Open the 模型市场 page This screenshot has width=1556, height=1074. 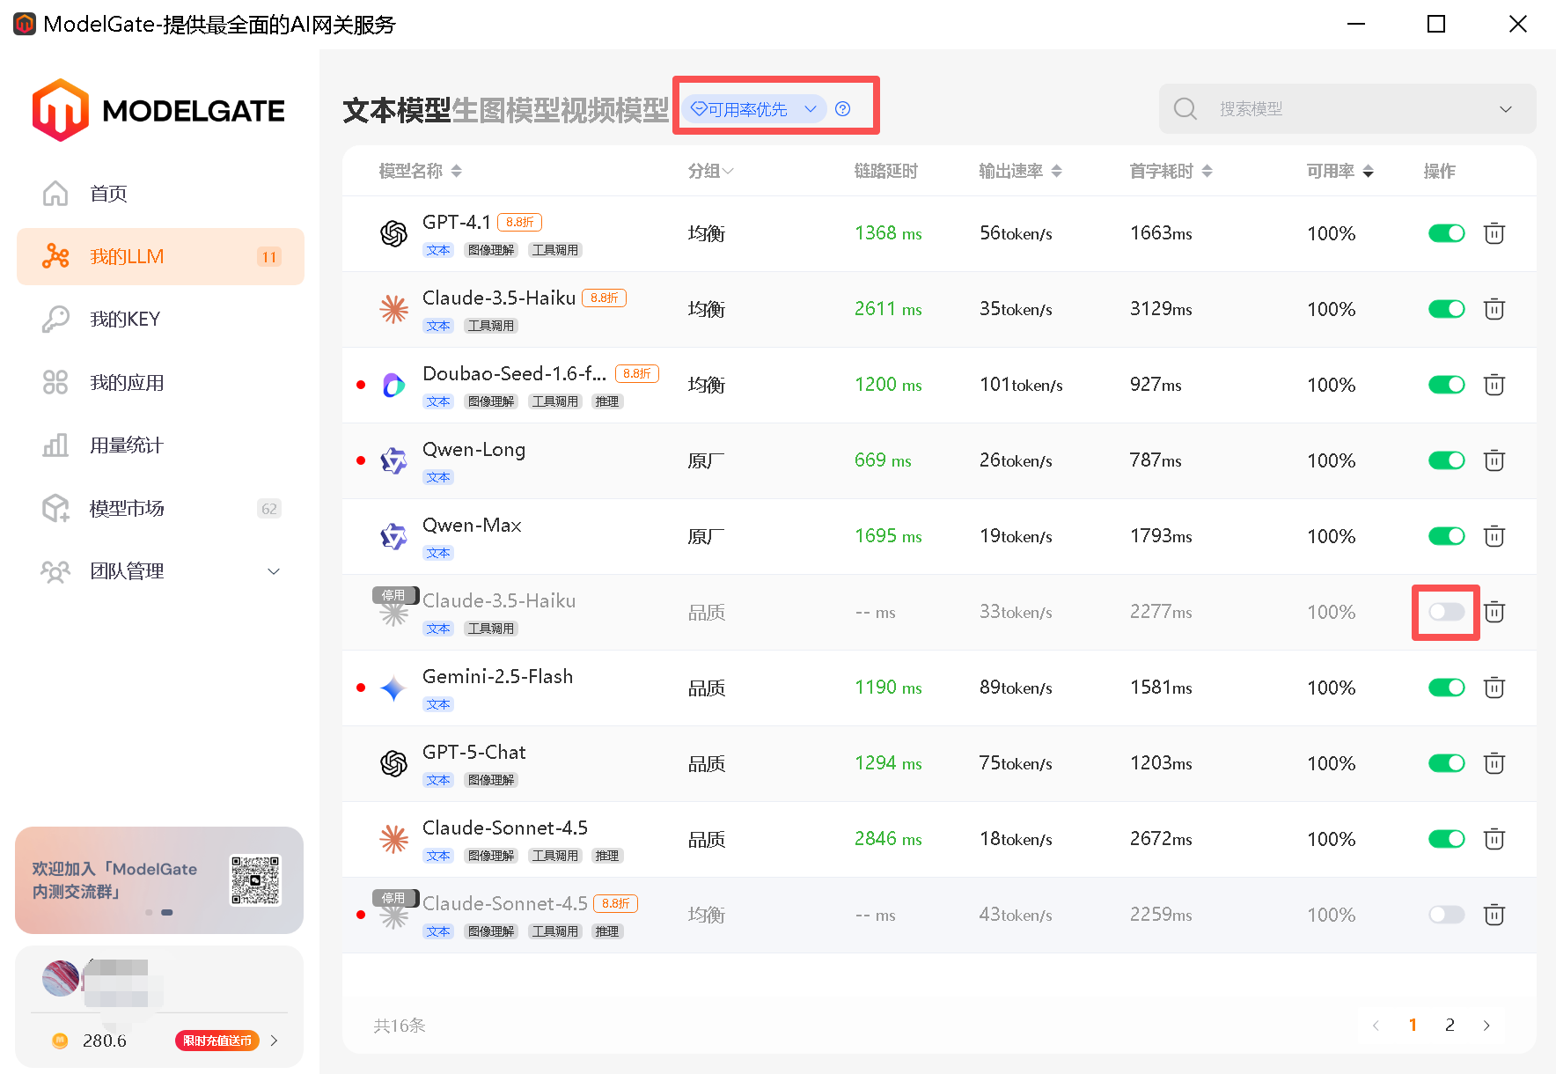pyautogui.click(x=126, y=508)
